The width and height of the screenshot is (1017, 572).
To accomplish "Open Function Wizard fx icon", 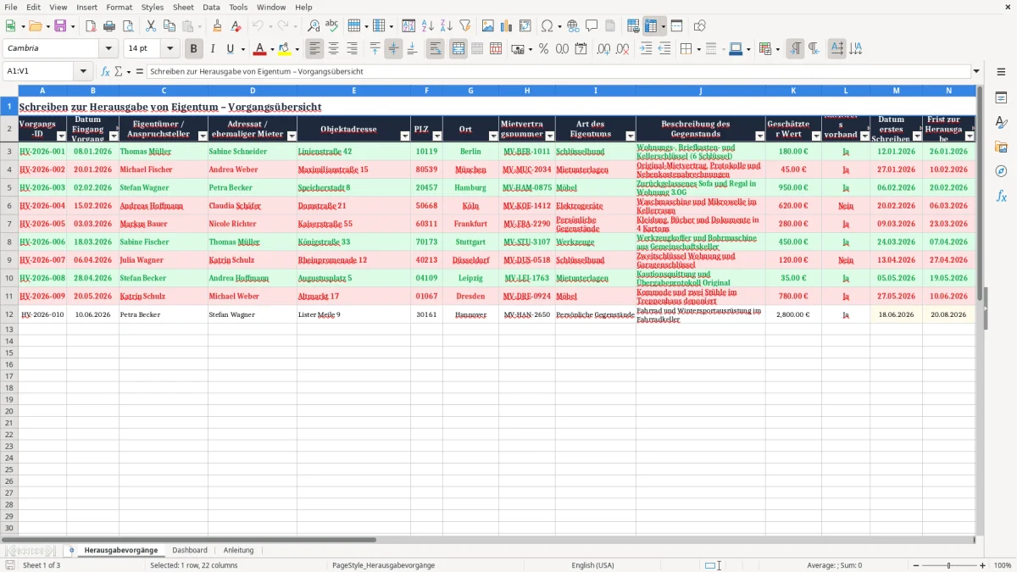I will click(106, 71).
